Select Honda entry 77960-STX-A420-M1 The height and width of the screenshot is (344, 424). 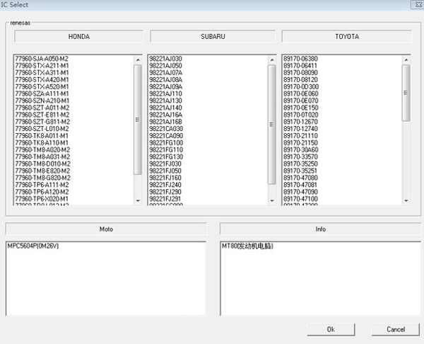coord(42,80)
